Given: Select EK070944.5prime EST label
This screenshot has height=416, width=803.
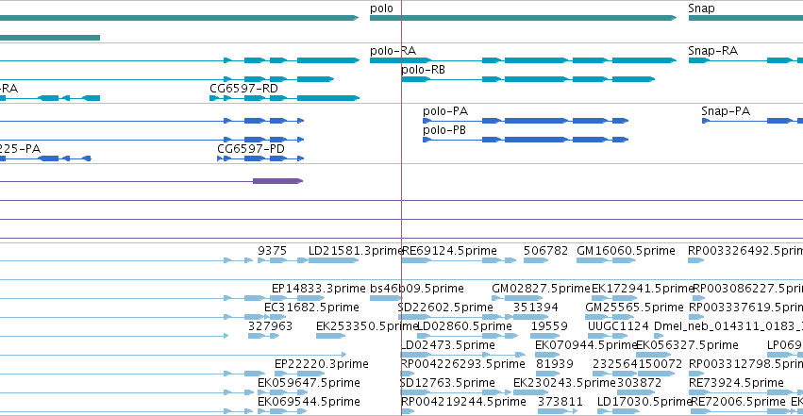Looking at the screenshot, I should pyautogui.click(x=586, y=345).
